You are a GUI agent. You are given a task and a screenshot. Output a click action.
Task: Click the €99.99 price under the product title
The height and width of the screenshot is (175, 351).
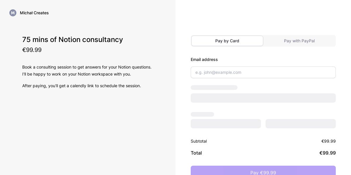(x=32, y=50)
